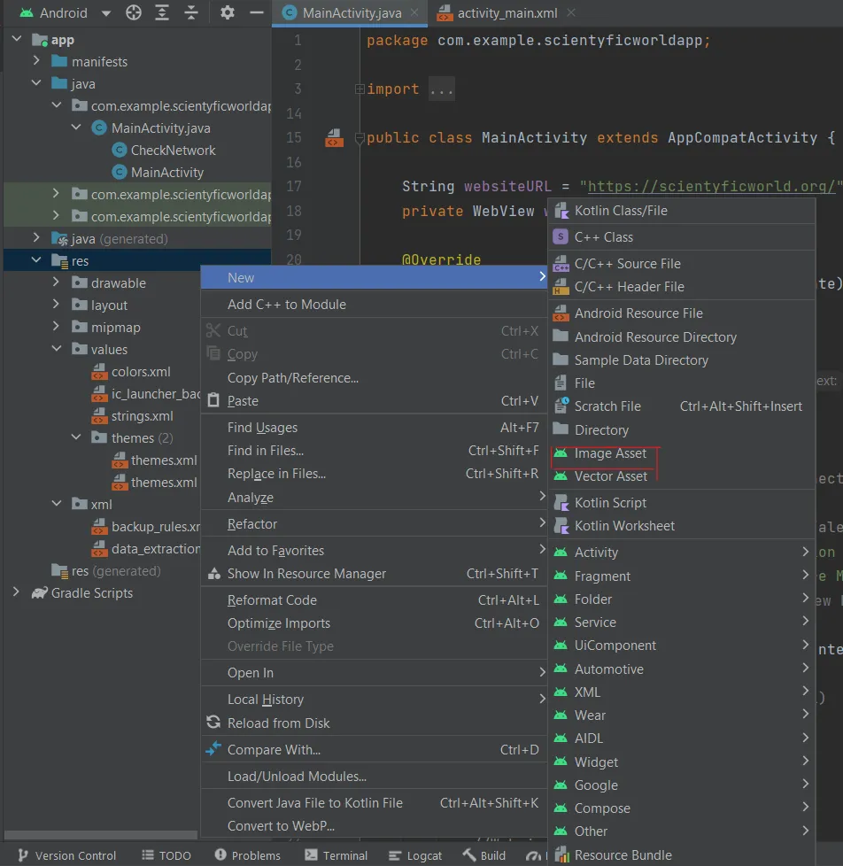Image resolution: width=843 pixels, height=866 pixels.
Task: Click line number 17 in the gutter
Action: click(x=294, y=186)
